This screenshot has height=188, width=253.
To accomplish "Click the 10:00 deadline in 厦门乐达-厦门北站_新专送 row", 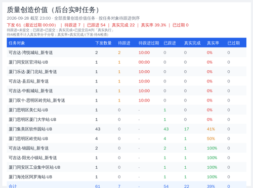I will click(x=144, y=72).
